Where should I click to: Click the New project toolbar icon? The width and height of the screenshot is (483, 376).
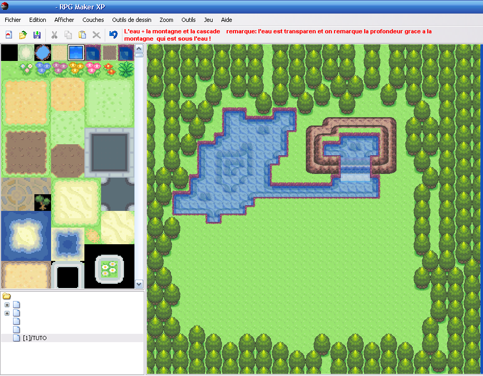click(x=9, y=35)
